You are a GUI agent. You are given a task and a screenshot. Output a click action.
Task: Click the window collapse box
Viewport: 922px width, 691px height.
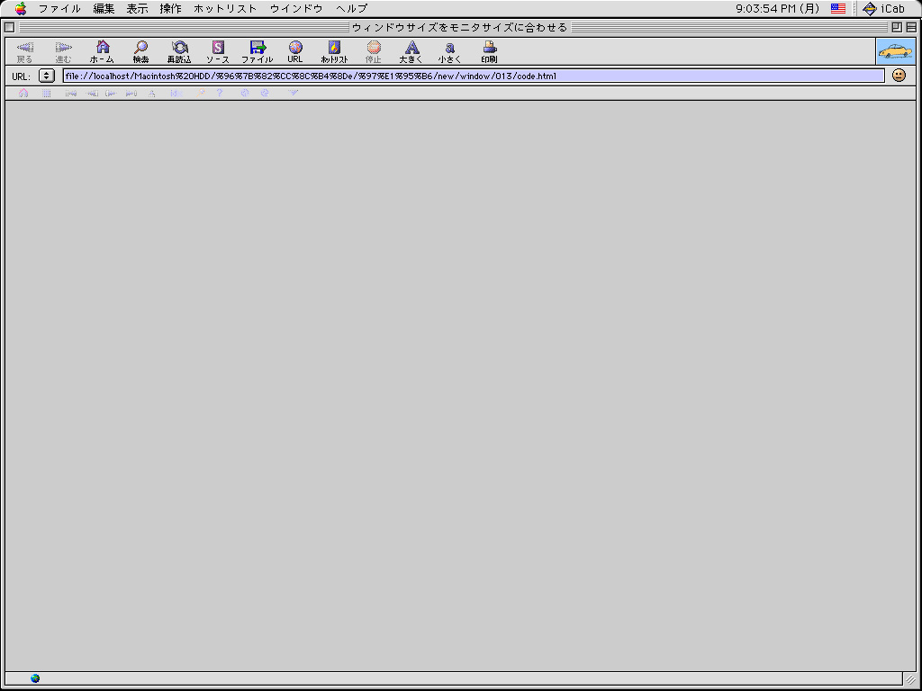pyautogui.click(x=911, y=27)
